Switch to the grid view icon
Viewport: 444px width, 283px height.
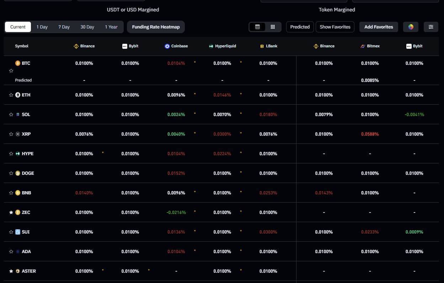[273, 27]
